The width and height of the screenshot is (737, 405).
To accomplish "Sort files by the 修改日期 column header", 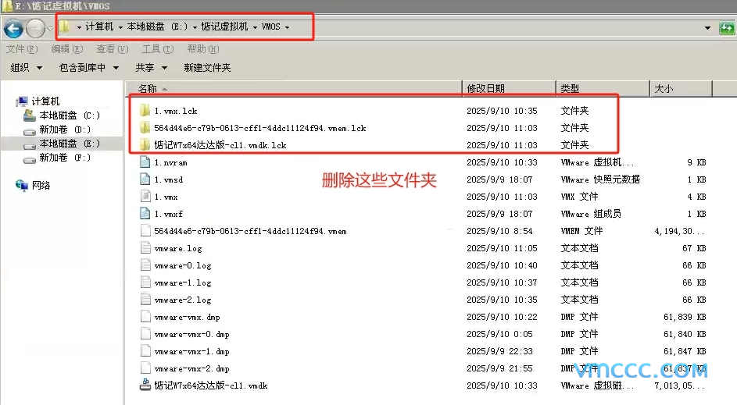I will [x=485, y=88].
